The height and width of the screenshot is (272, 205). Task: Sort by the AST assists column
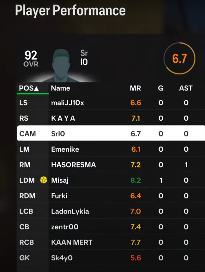click(186, 88)
